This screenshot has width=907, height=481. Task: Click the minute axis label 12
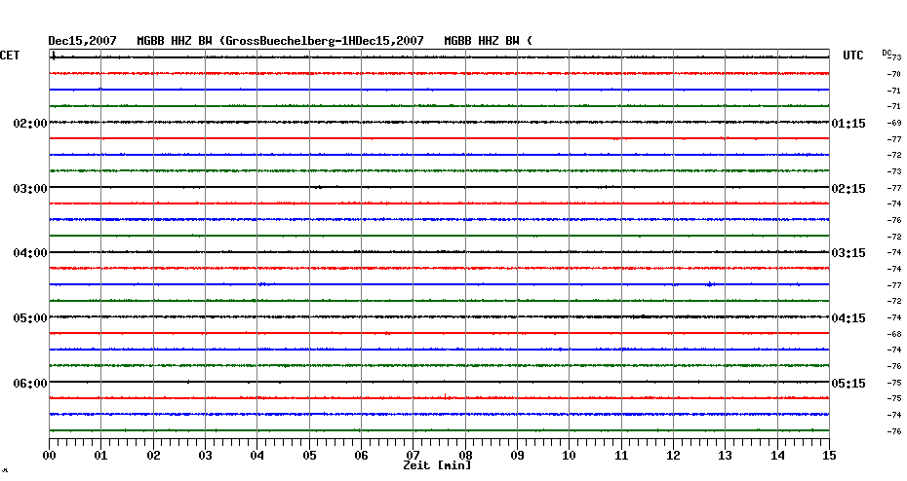click(673, 456)
